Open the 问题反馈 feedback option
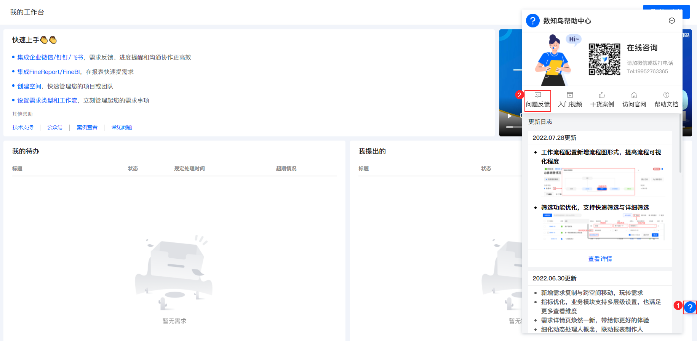Screen dimensions: 697x341 click(x=538, y=100)
